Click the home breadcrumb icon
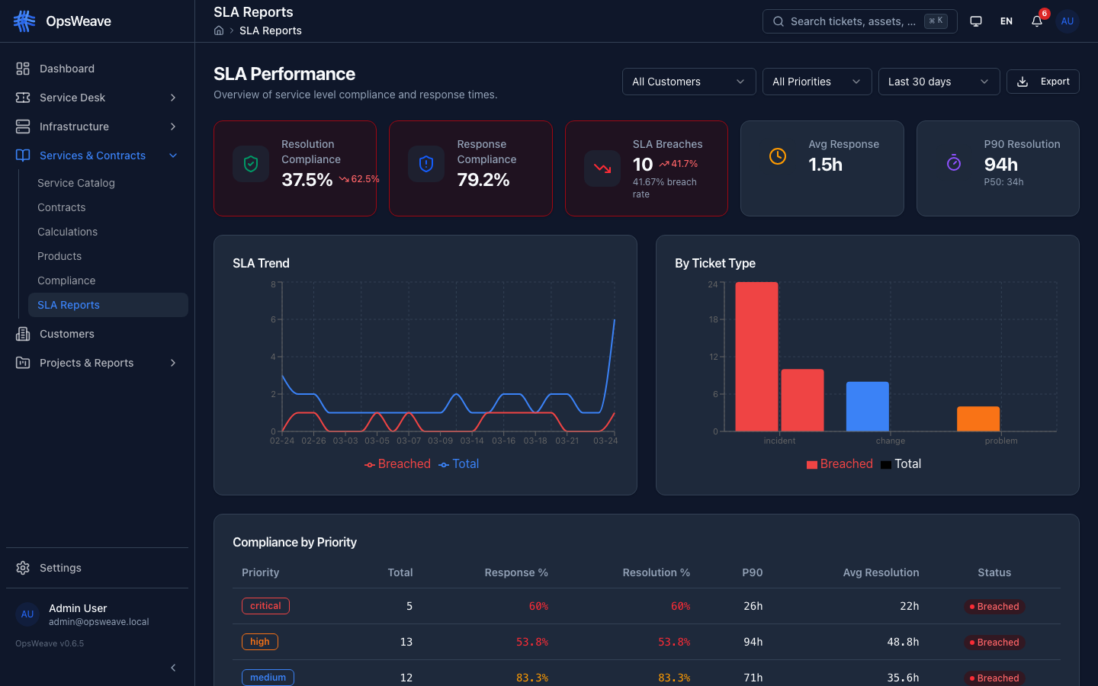Screen dimensions: 1098x686 (219, 30)
